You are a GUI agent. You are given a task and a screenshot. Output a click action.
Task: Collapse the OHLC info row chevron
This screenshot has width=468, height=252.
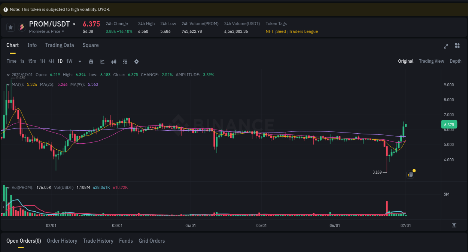pos(8,75)
